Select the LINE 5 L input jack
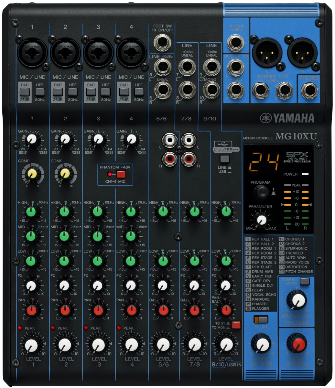This screenshot has width=335, height=388. click(x=163, y=68)
